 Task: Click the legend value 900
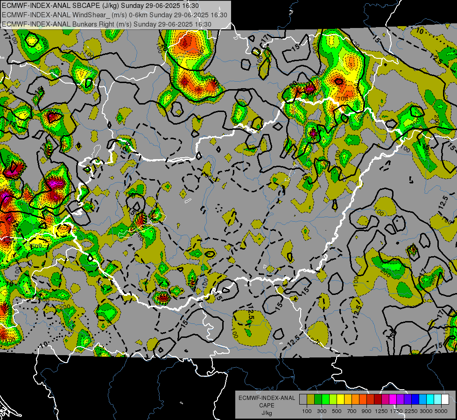pos(366,411)
